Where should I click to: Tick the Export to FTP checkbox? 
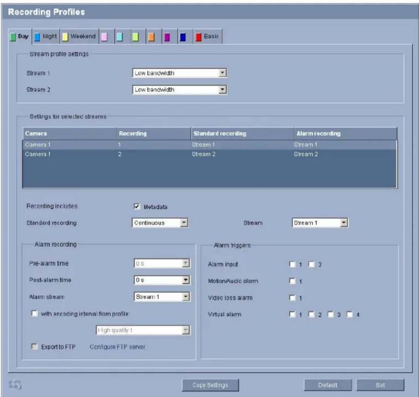click(x=34, y=347)
